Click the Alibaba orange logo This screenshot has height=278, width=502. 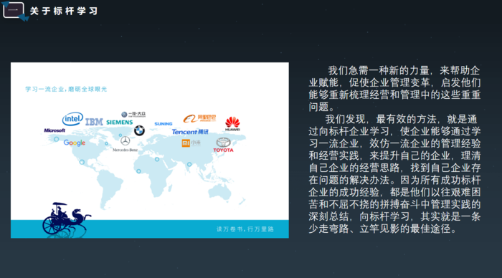tap(199, 118)
